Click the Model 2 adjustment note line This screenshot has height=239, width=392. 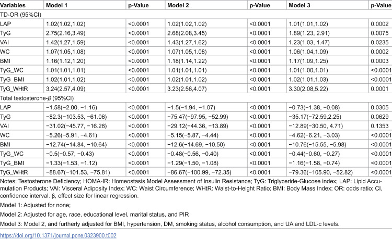[x=95, y=215]
